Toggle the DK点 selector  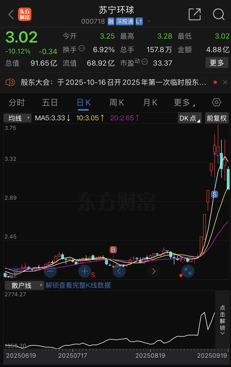click(x=190, y=118)
